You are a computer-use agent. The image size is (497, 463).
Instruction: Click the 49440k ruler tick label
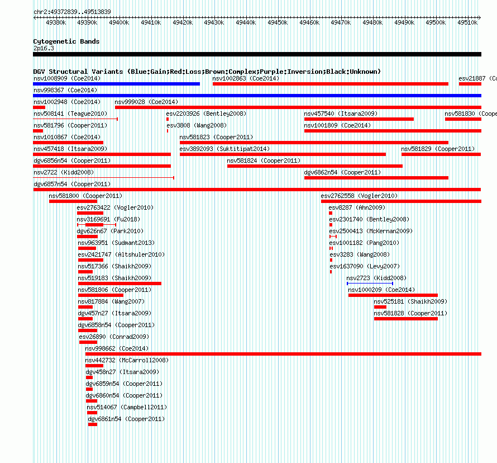(x=246, y=22)
